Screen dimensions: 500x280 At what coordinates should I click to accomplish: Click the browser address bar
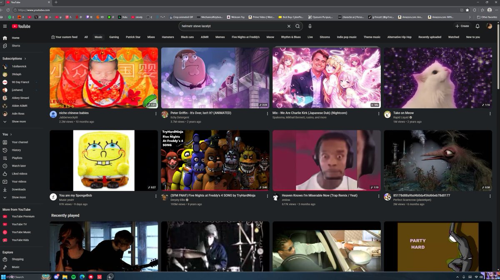click(x=233, y=10)
